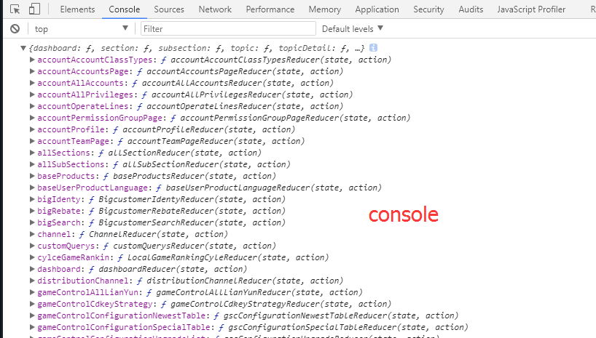Switch to the Network tab
The height and width of the screenshot is (338, 596).
pyautogui.click(x=215, y=9)
